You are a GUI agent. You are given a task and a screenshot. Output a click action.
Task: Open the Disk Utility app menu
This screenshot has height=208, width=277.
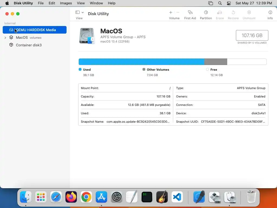point(23,3)
